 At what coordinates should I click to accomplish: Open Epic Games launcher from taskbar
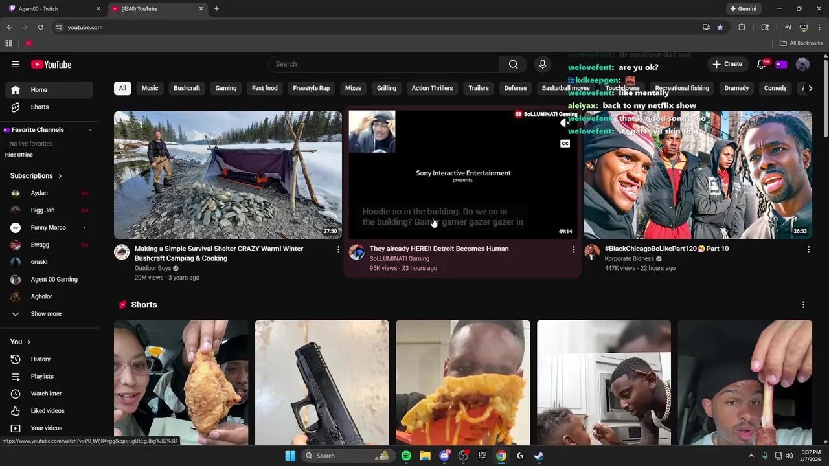click(482, 456)
